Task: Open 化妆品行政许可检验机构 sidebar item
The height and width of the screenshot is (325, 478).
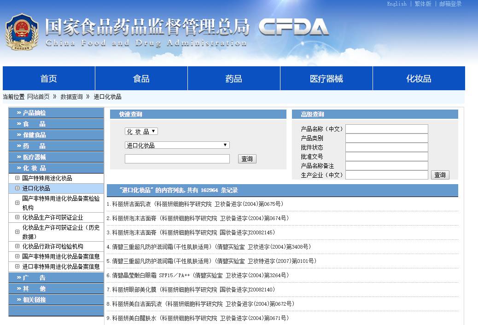Action: pos(52,246)
